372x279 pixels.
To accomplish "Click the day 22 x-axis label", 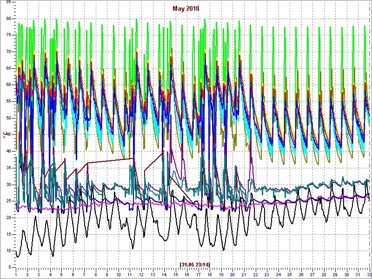I will 255,274.
